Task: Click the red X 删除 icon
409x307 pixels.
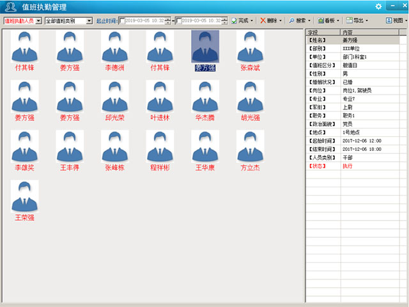Action: (263, 20)
